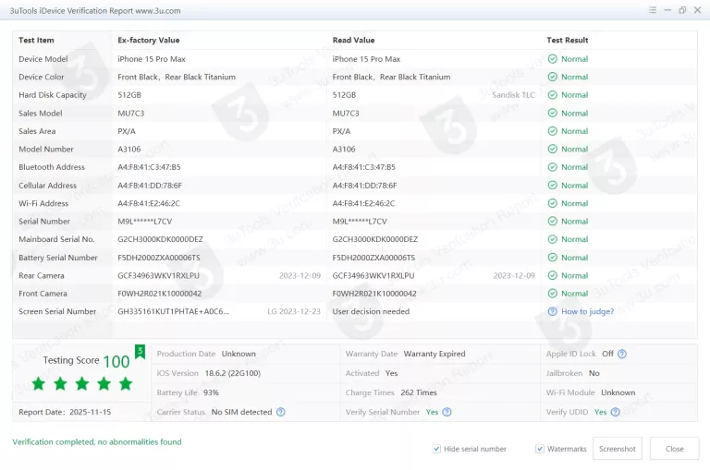Uncheck Hide serial number checkbox
The height and width of the screenshot is (470, 710).
[436, 449]
